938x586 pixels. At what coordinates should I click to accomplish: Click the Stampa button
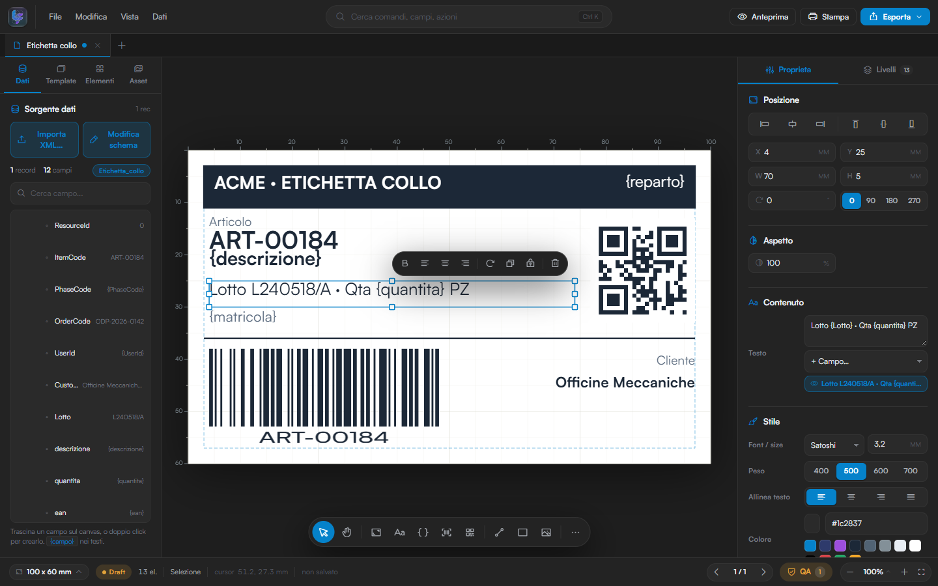[829, 17]
